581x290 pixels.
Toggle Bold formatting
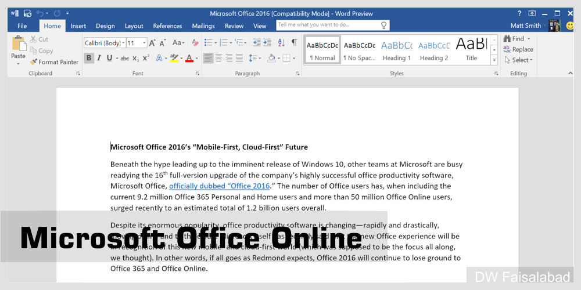[88, 58]
